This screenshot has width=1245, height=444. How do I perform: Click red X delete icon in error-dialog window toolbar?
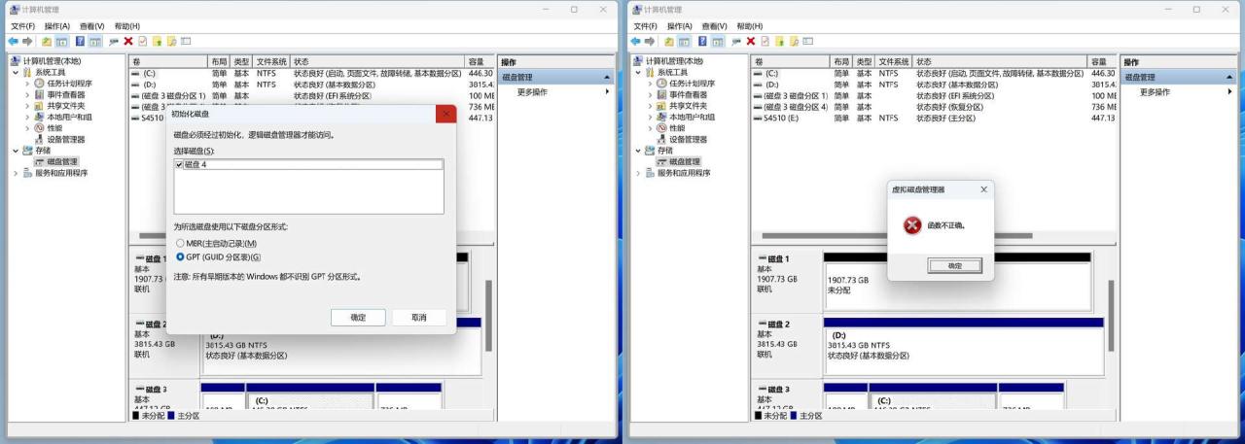751,40
